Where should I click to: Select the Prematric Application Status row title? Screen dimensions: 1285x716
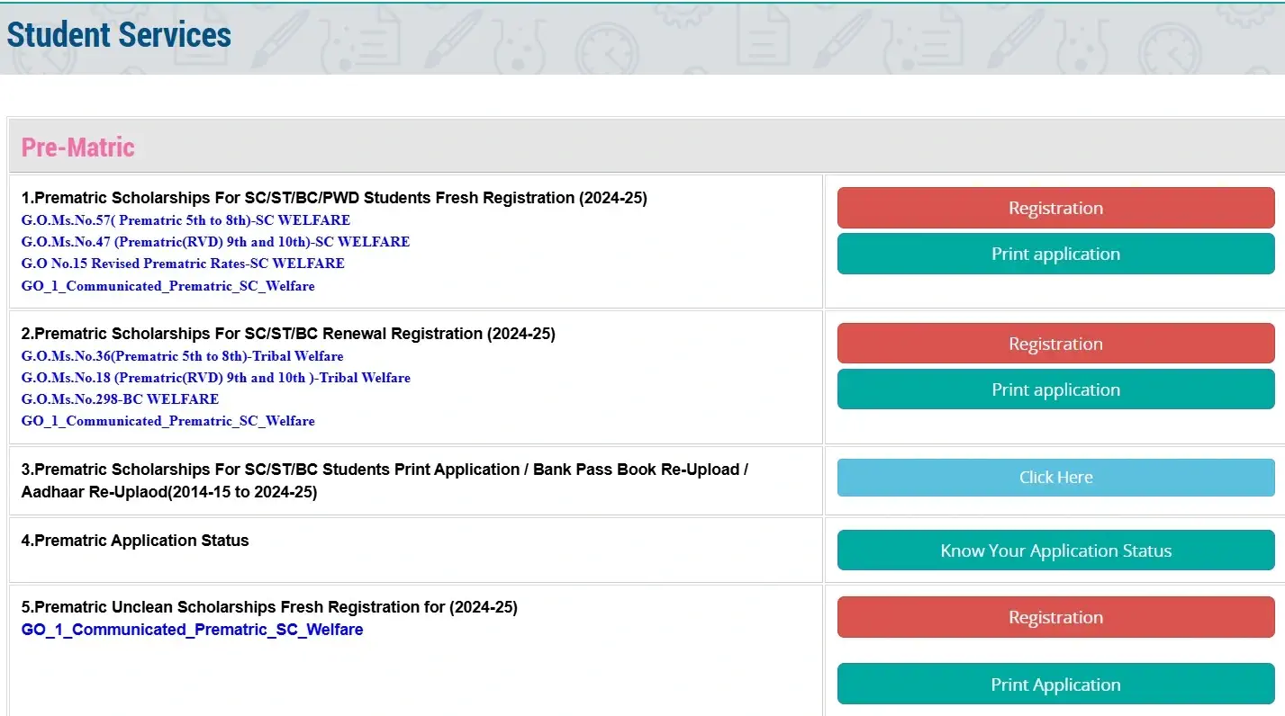[135, 541]
